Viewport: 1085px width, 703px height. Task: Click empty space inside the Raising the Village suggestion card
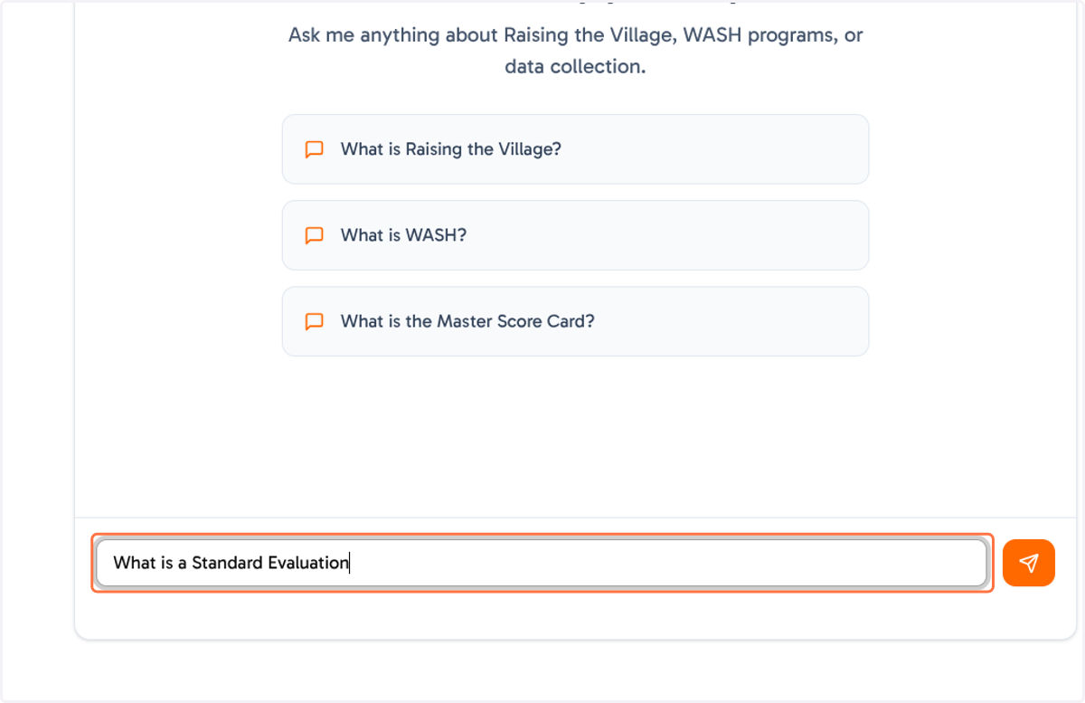click(x=714, y=149)
